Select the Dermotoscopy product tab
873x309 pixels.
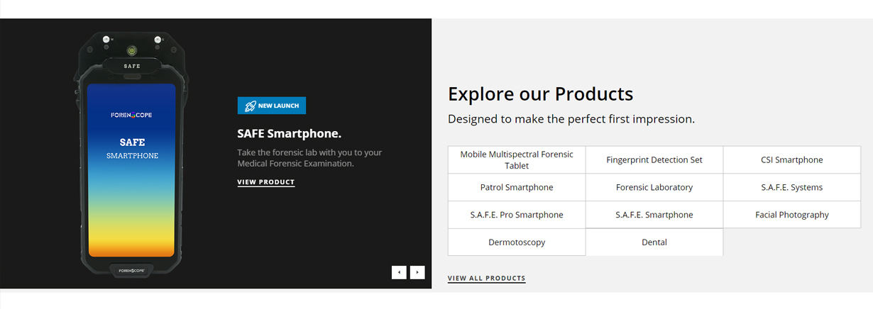[517, 242]
